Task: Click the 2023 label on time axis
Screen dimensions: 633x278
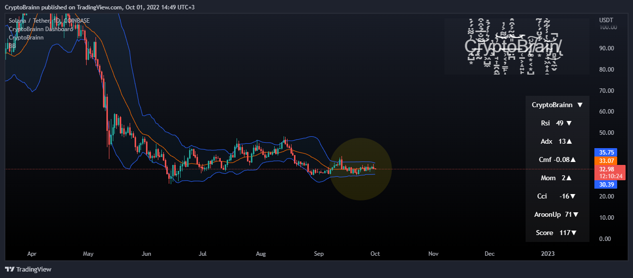Action: pyautogui.click(x=548, y=254)
